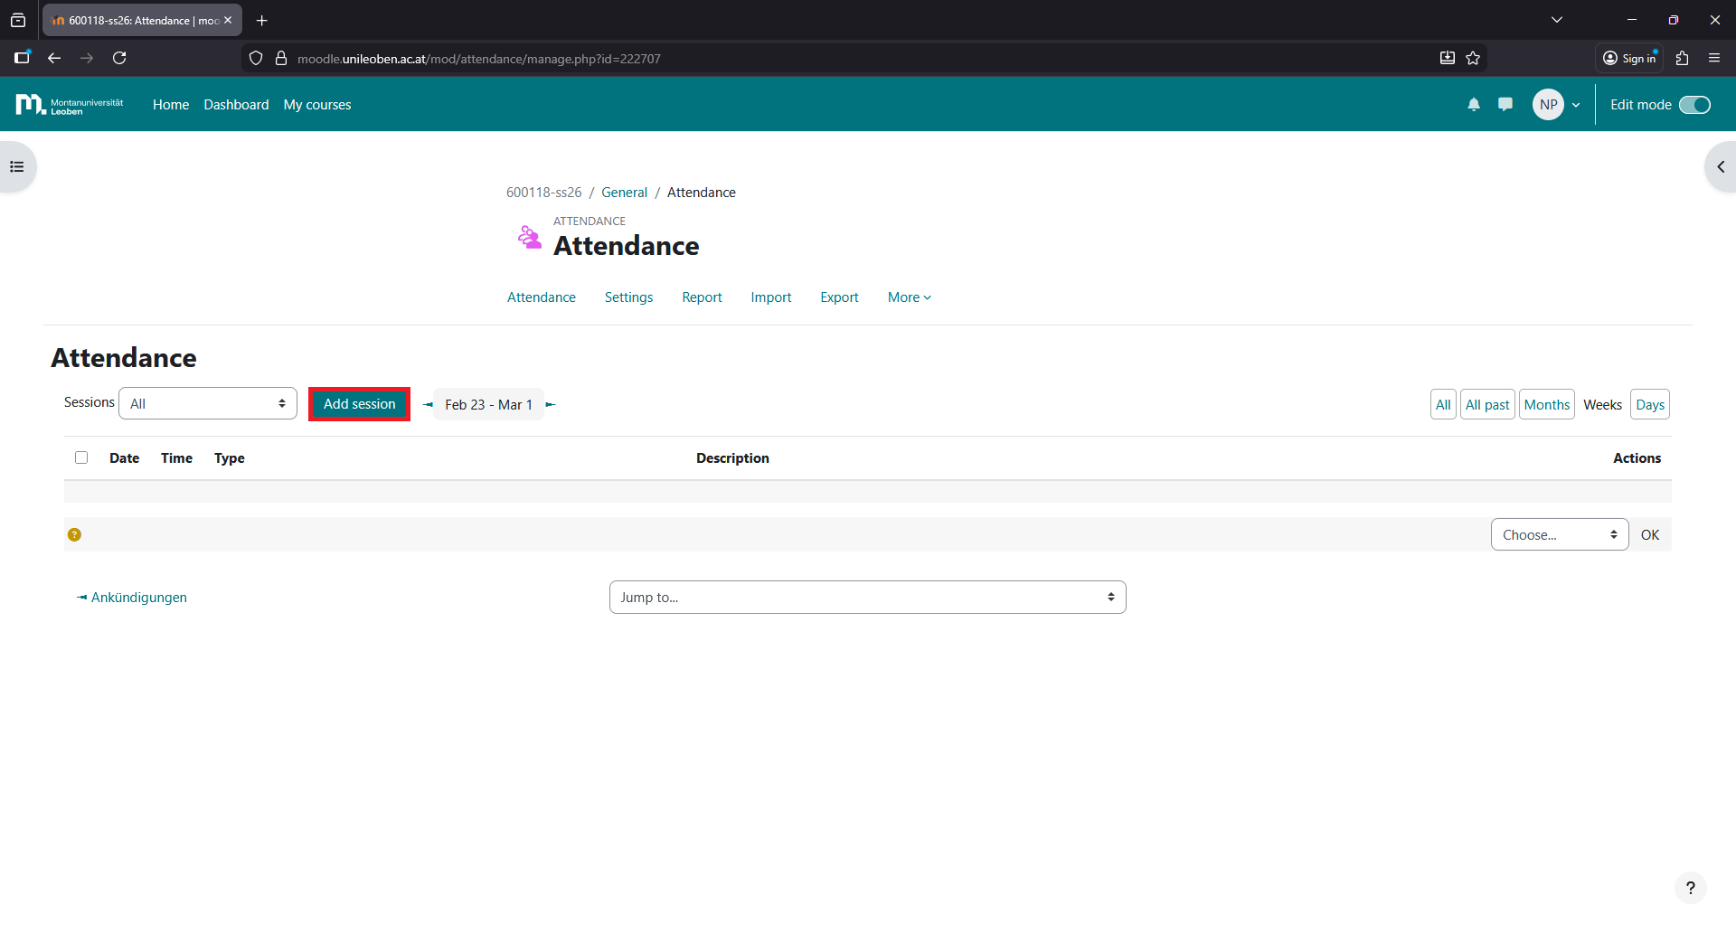This screenshot has width=1736, height=933.
Task: Click the yellow help icon in the table
Action: [x=74, y=535]
